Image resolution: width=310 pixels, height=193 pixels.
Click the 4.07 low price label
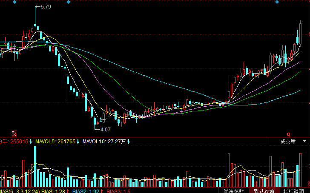click(106, 130)
